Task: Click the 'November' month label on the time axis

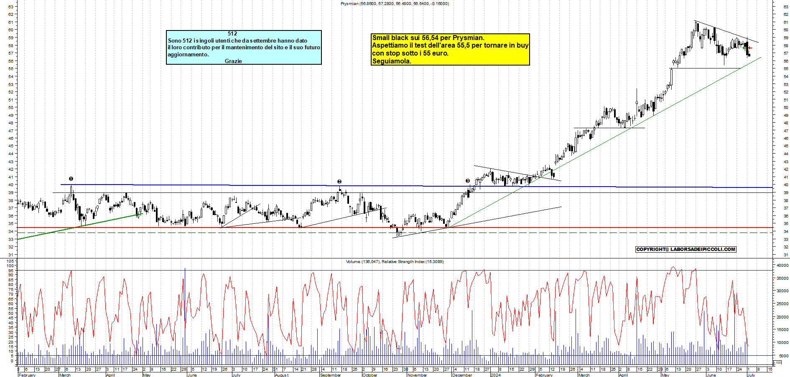Action: click(417, 375)
